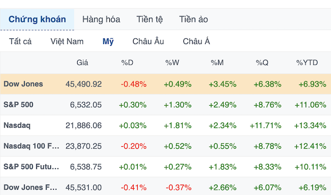Sort by the %D column header
This screenshot has width=331, height=195.
pyautogui.click(x=127, y=63)
